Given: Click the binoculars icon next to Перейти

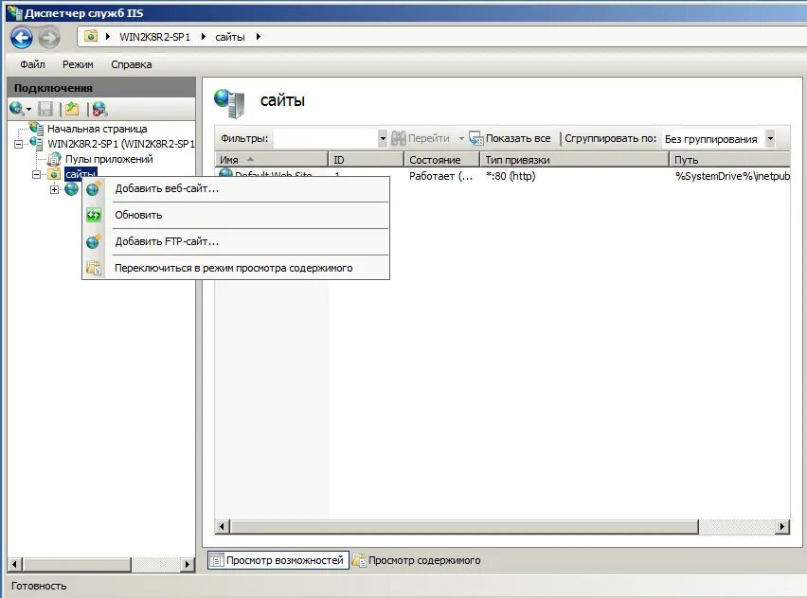Looking at the screenshot, I should point(399,138).
